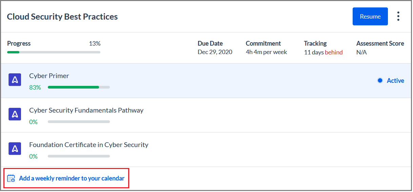This screenshot has width=413, height=192.
Task: Open the Cyber Primer course title
Action: coord(49,76)
